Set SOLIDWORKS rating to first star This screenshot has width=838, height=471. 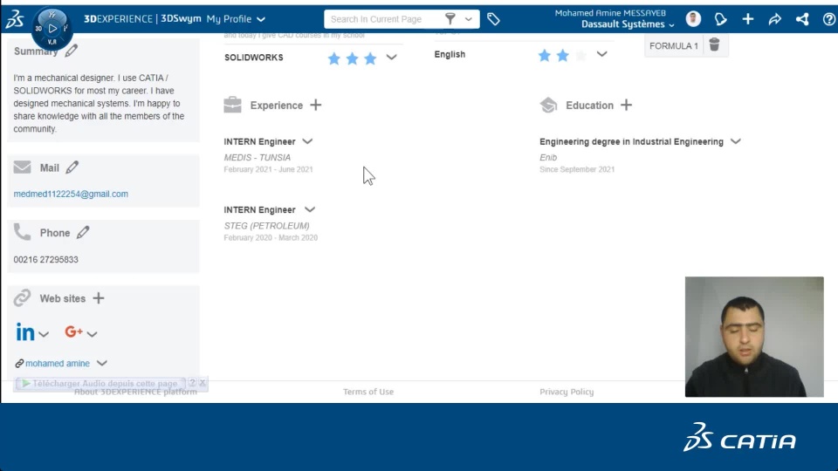click(x=334, y=58)
